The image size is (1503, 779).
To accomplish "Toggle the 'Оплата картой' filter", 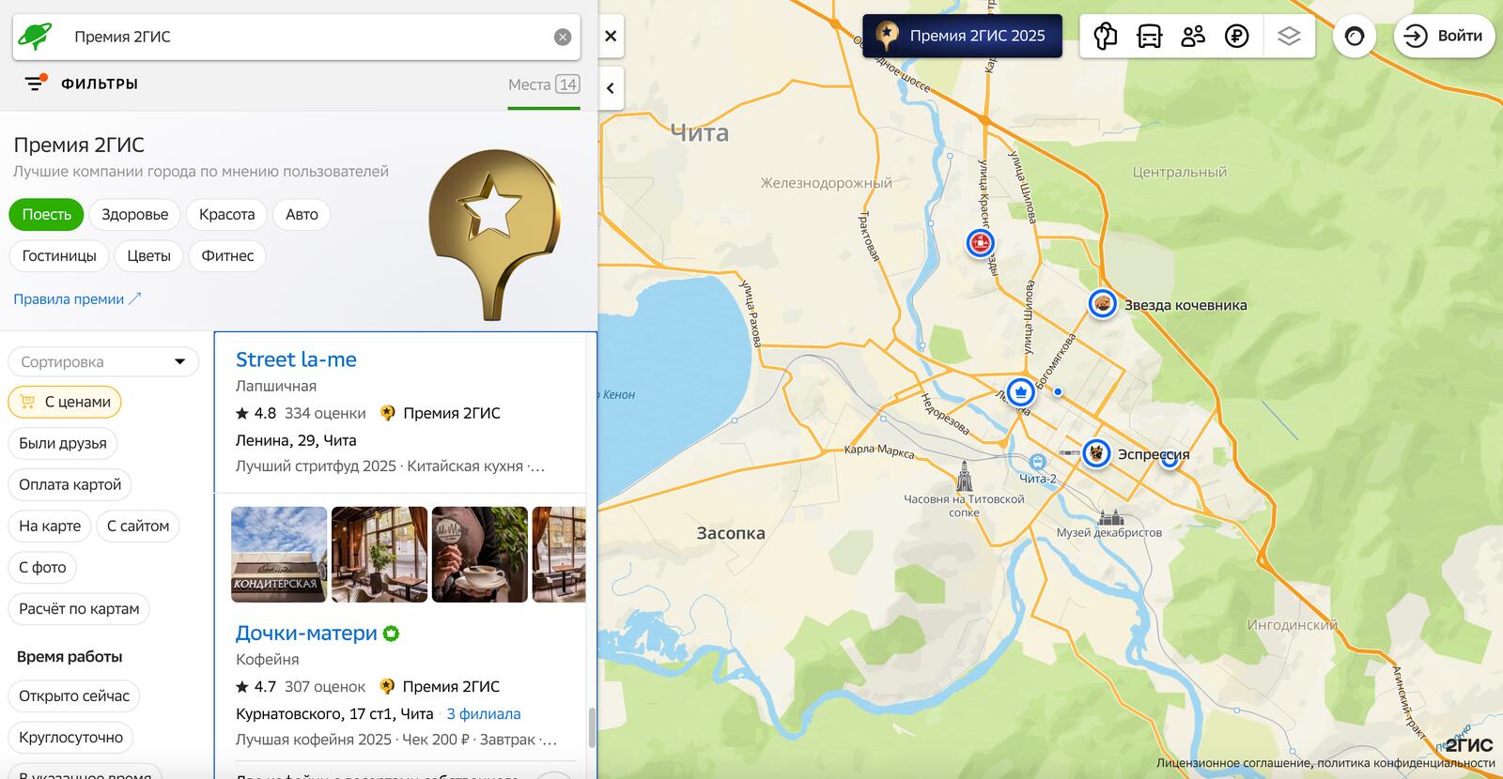I will tap(70, 484).
